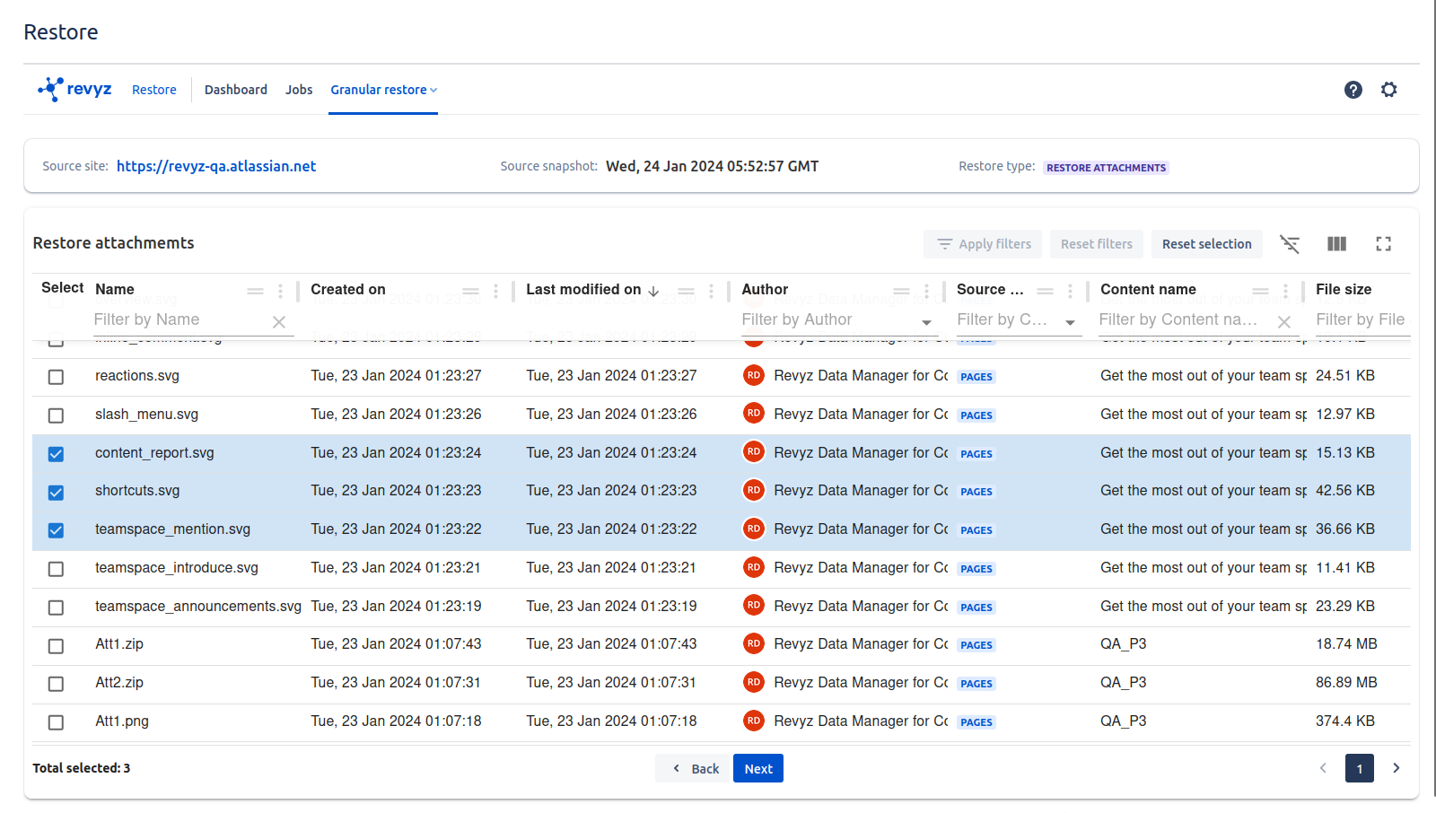The width and height of the screenshot is (1436, 813).
Task: Type in the Filter by Content name field
Action: [1178, 319]
